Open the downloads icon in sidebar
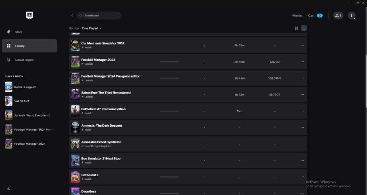This screenshot has height=195, width=367. 8,188
